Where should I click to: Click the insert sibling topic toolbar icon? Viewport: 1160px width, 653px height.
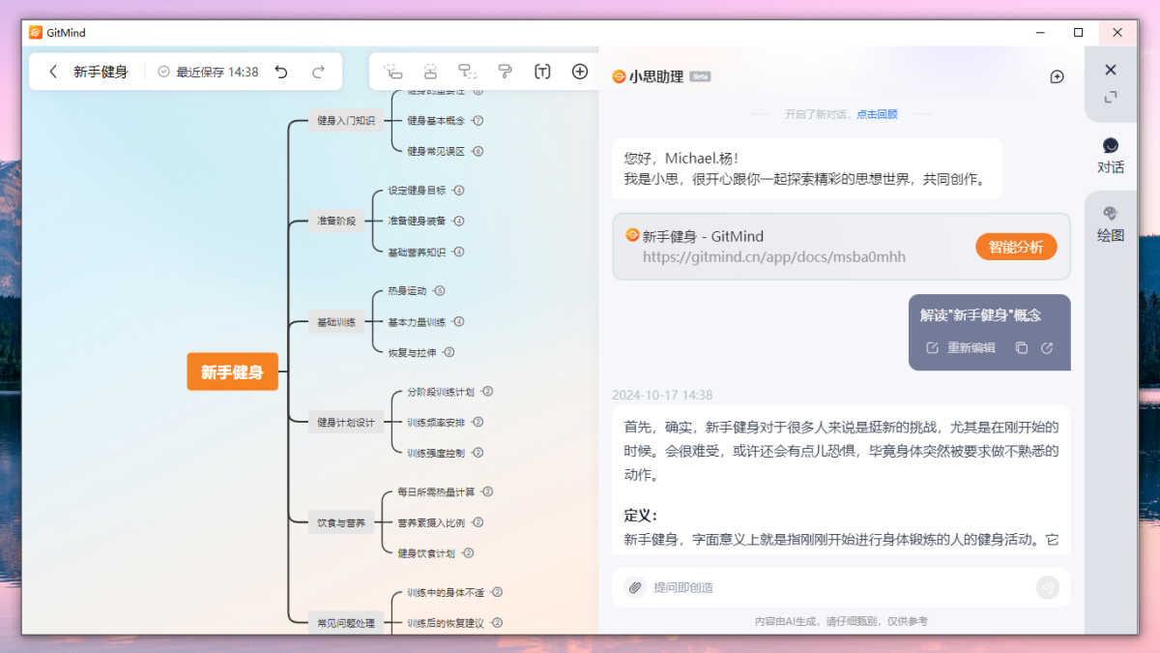point(430,72)
